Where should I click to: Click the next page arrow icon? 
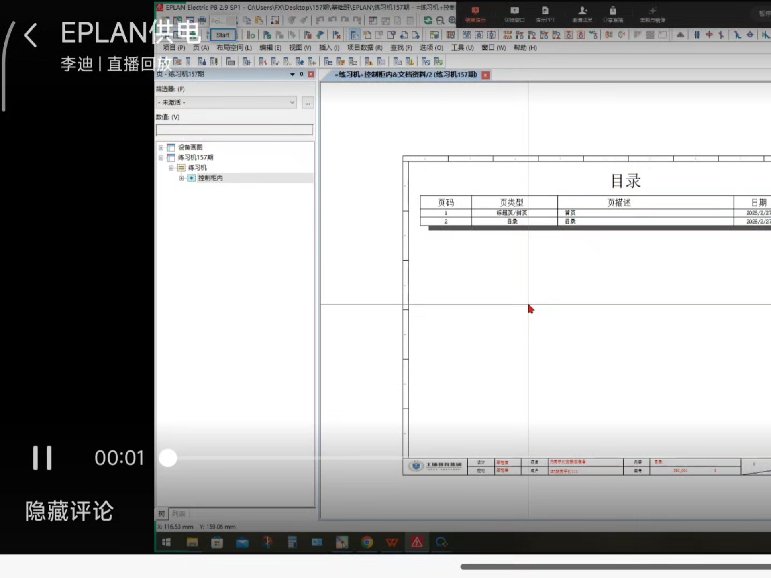coord(416,35)
